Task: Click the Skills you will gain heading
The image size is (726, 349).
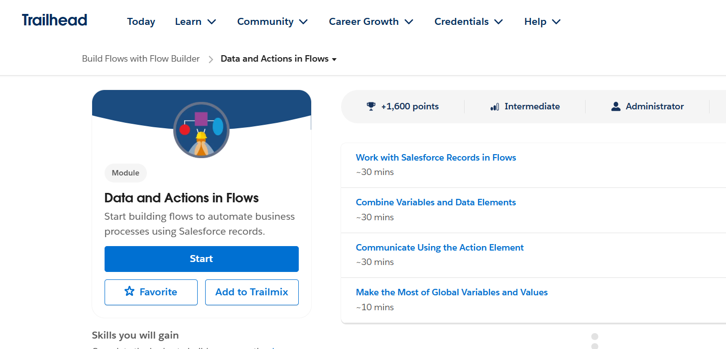Action: 135,335
